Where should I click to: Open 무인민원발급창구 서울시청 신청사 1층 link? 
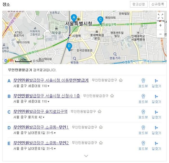pyautogui.click(x=47, y=96)
